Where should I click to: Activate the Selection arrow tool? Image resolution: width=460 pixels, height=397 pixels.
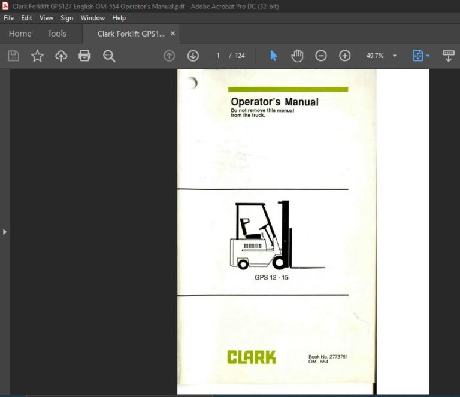[x=273, y=56]
